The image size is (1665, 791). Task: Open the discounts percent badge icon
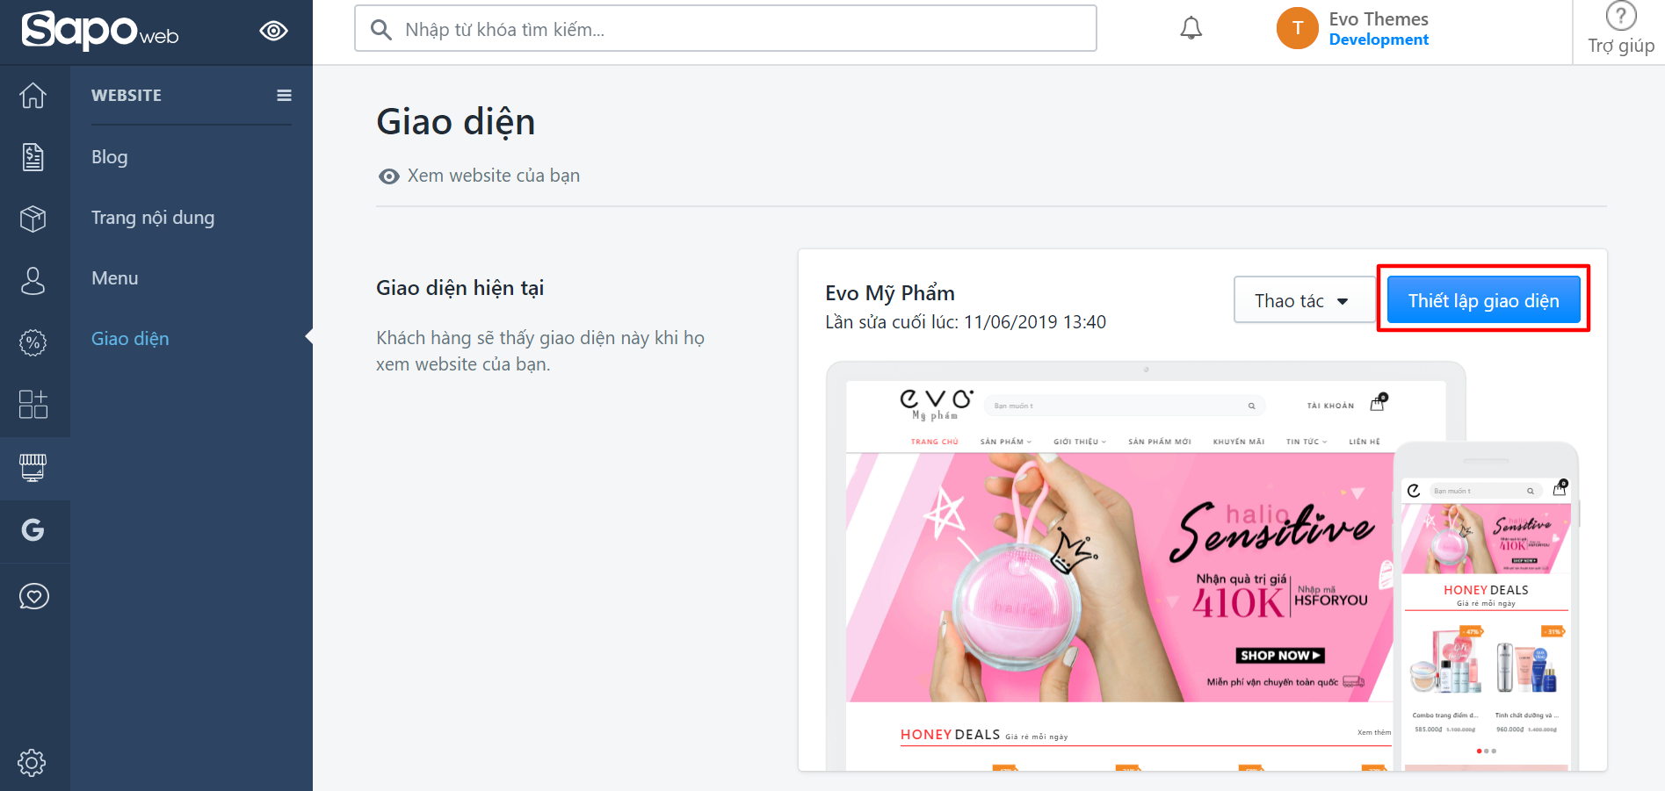click(x=33, y=342)
